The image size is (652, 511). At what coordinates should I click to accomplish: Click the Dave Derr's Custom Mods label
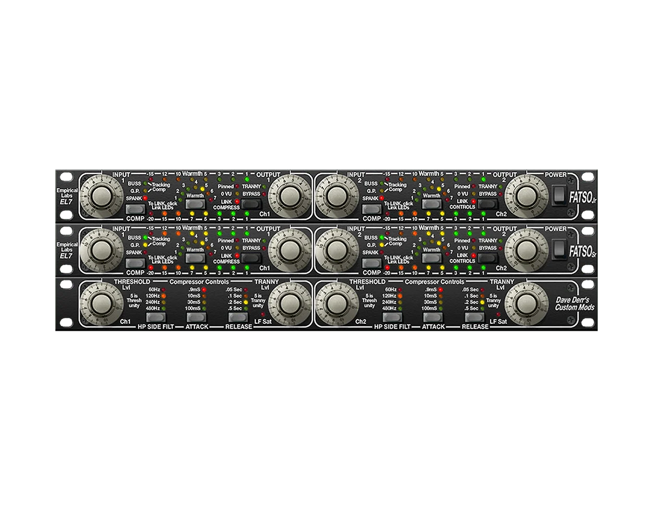pos(575,304)
